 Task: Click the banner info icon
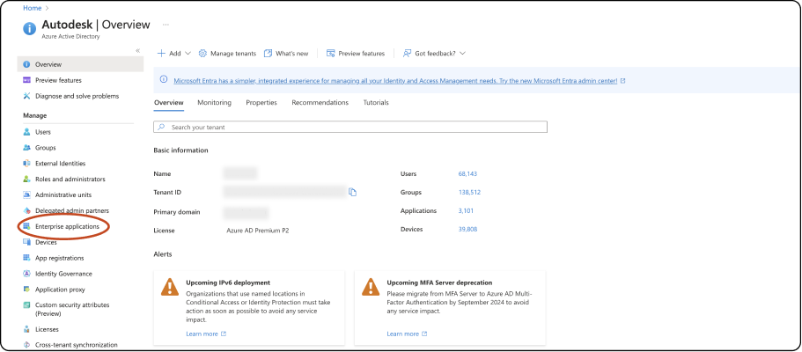pyautogui.click(x=164, y=79)
